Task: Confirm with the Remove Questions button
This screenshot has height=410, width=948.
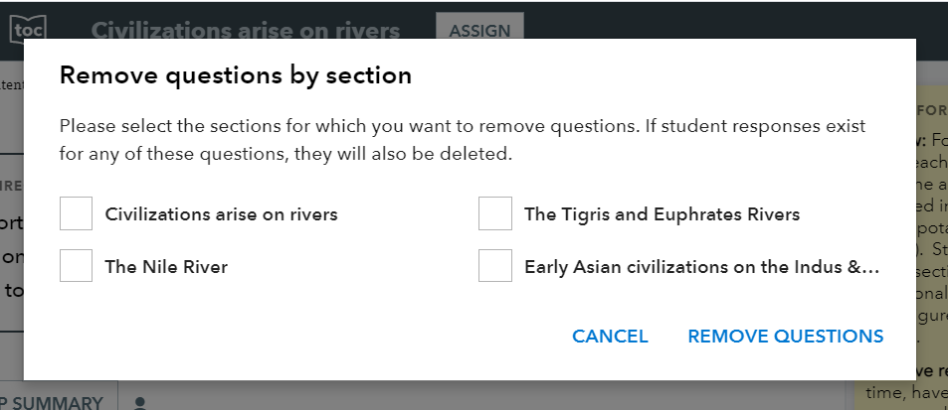Action: click(x=786, y=336)
